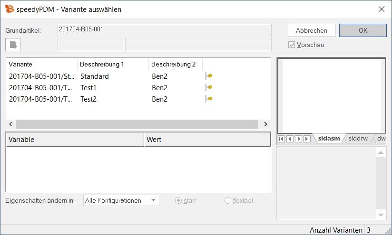Viewport: 392px width, 235px height.
Task: Select the flexibel radio button
Action: 228,200
